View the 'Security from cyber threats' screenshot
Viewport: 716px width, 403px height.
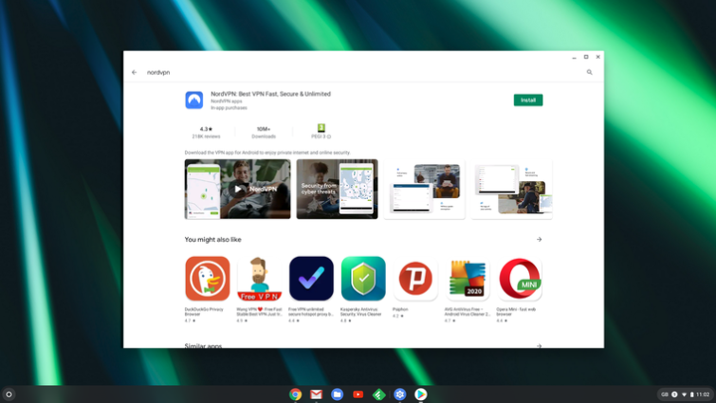click(x=337, y=189)
